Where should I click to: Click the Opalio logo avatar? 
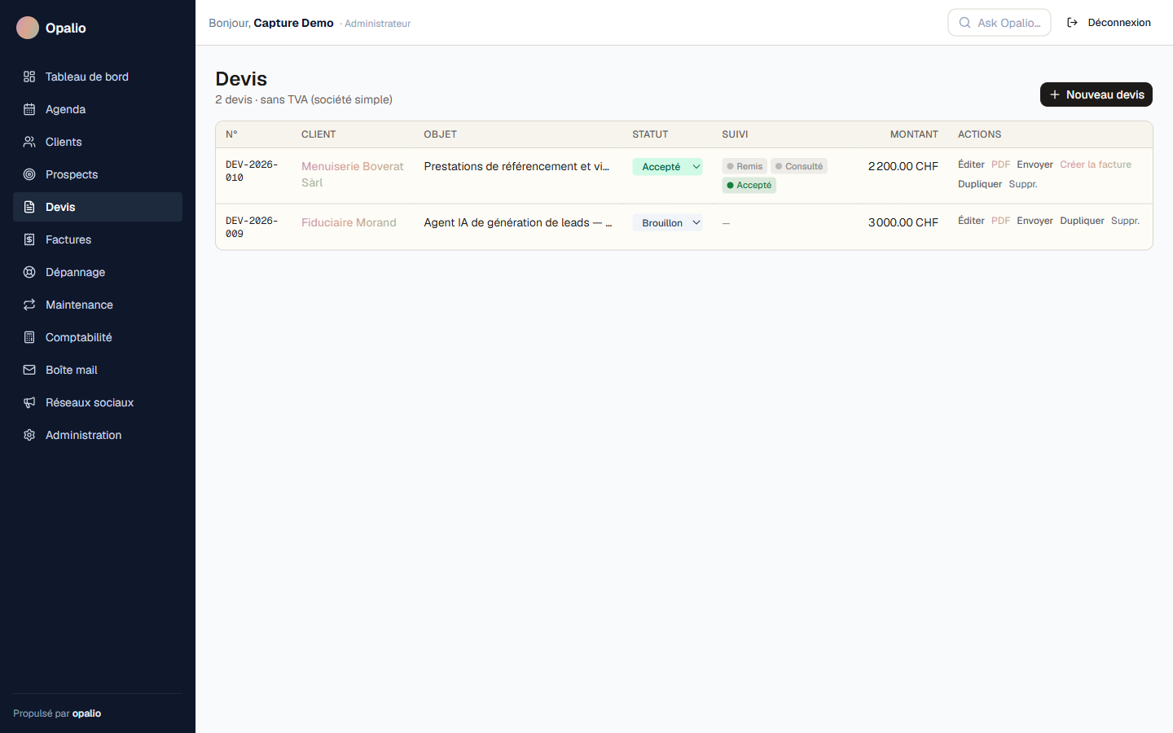tap(28, 28)
